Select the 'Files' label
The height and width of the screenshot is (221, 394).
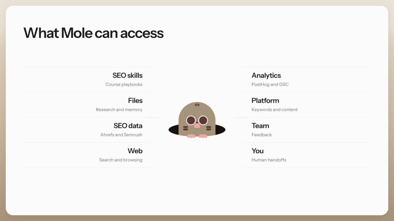click(x=135, y=100)
